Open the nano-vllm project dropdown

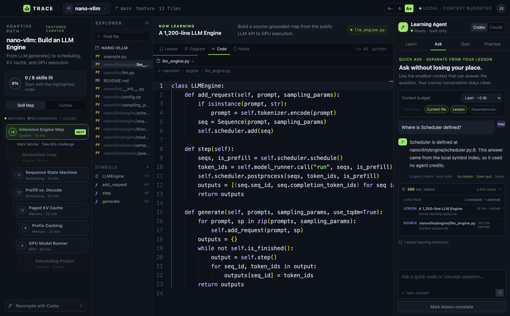click(87, 8)
